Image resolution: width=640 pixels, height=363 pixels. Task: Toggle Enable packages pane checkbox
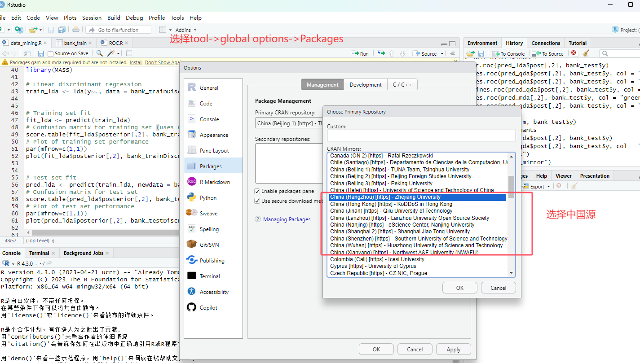coord(258,191)
